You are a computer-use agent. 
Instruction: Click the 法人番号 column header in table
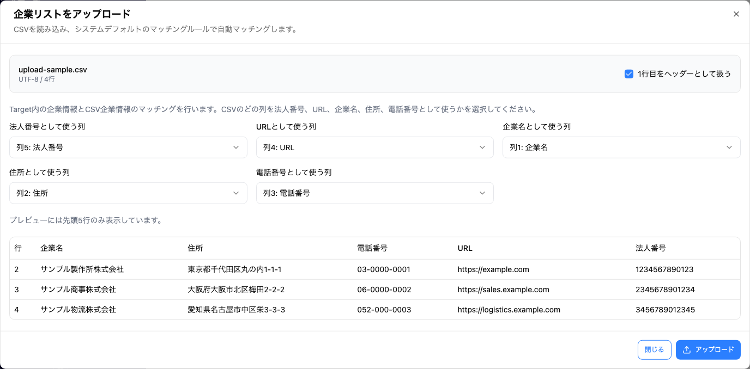[651, 248]
